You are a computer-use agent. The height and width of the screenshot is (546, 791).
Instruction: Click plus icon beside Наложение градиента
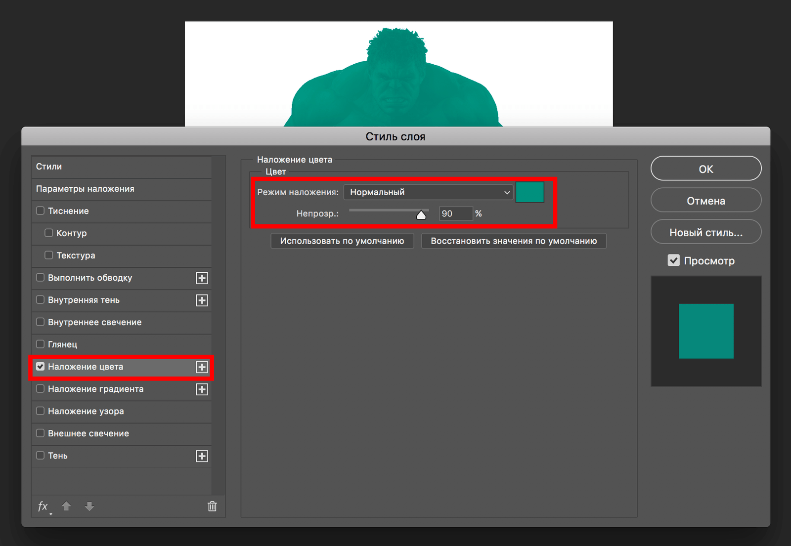202,389
